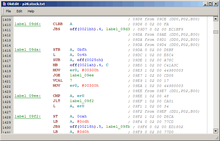Click the JGE instruction mnemonic
Image resolution: width=220 pixels, height=141 pixels.
tap(57, 75)
